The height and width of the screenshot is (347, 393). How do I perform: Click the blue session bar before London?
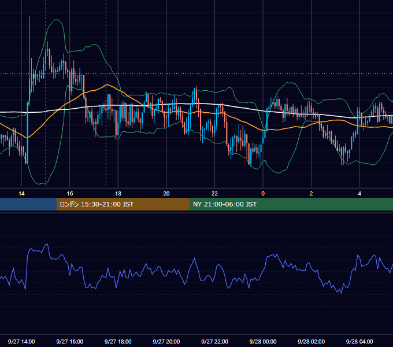28,204
